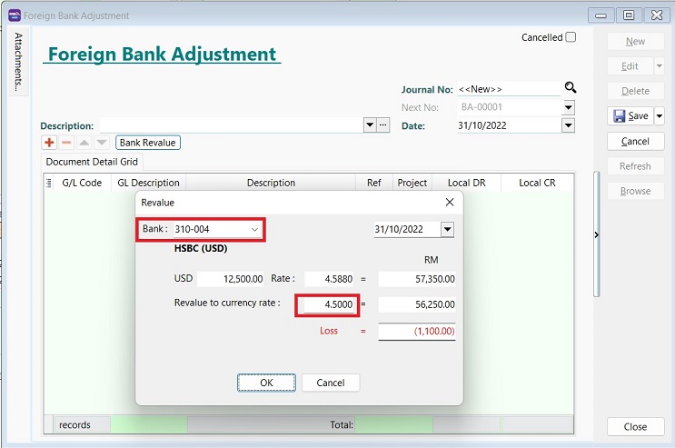Click the move row down arrow icon
Screen dimensions: 675x448
click(x=102, y=143)
